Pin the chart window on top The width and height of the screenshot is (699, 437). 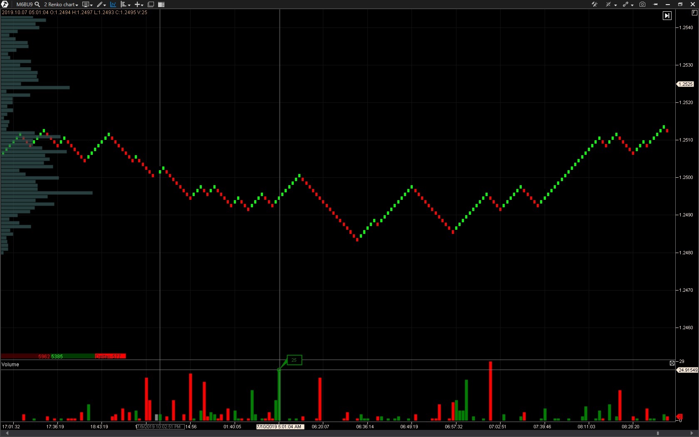[x=656, y=5]
